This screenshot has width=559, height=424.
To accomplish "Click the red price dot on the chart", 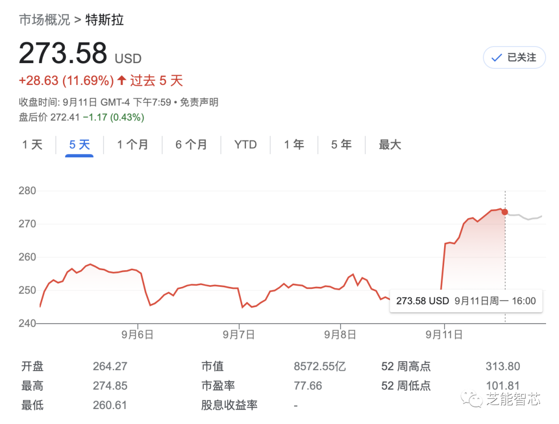I will pos(505,212).
